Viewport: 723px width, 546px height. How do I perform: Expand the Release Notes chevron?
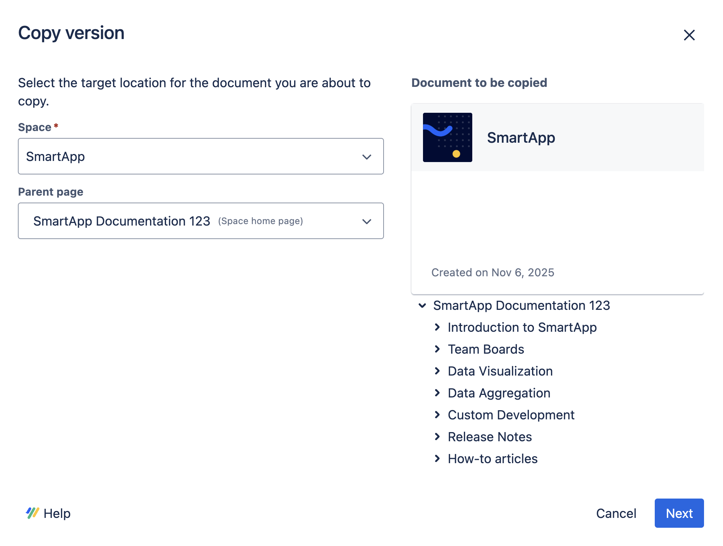pyautogui.click(x=437, y=437)
